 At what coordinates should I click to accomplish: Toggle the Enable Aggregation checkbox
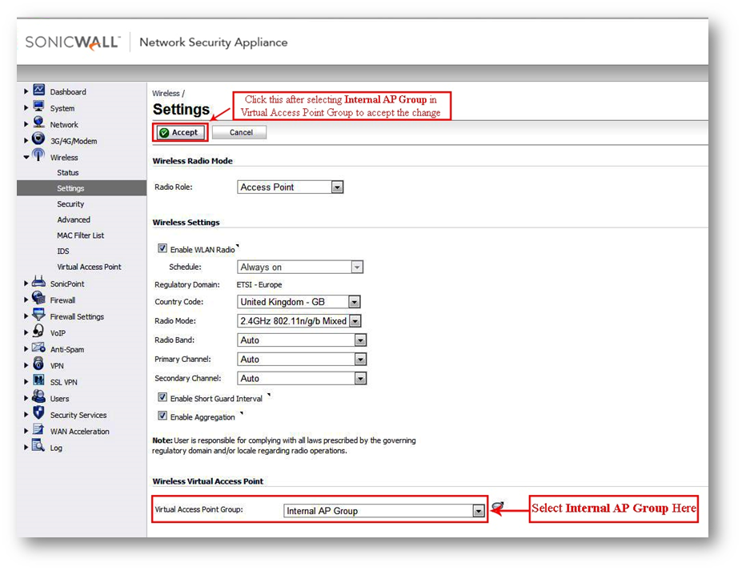[x=162, y=416]
